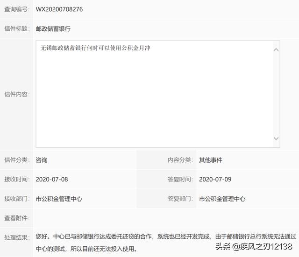Click the 查询编号 label

point(17,9)
